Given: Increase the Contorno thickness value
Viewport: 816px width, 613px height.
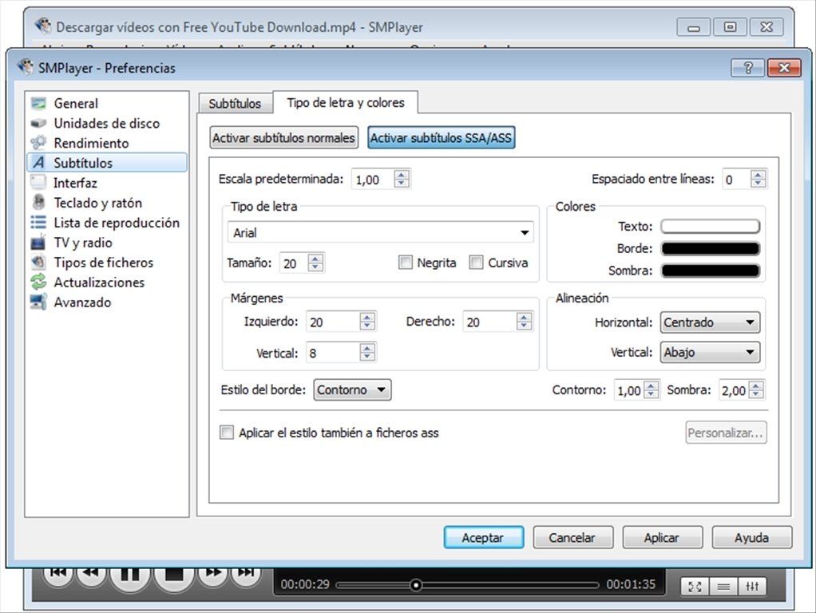Looking at the screenshot, I should click(x=651, y=386).
